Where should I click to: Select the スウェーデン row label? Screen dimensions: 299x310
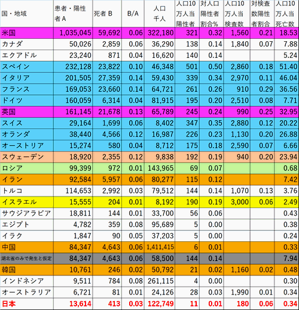pyautogui.click(x=27, y=157)
